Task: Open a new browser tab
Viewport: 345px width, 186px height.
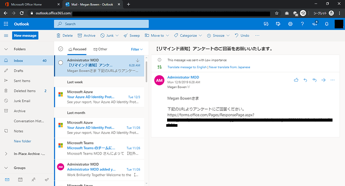Action: 128,4
